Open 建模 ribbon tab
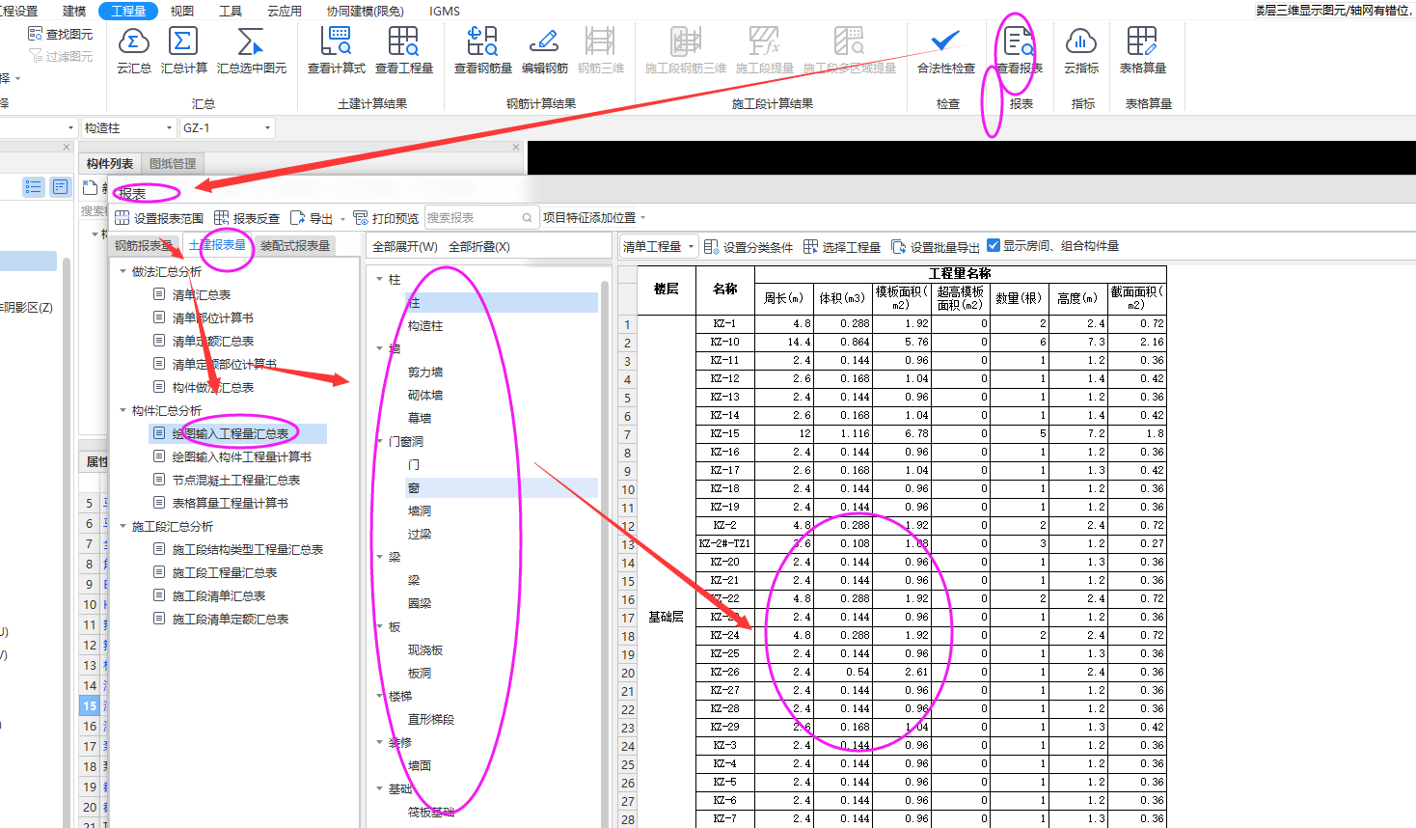 point(74,11)
